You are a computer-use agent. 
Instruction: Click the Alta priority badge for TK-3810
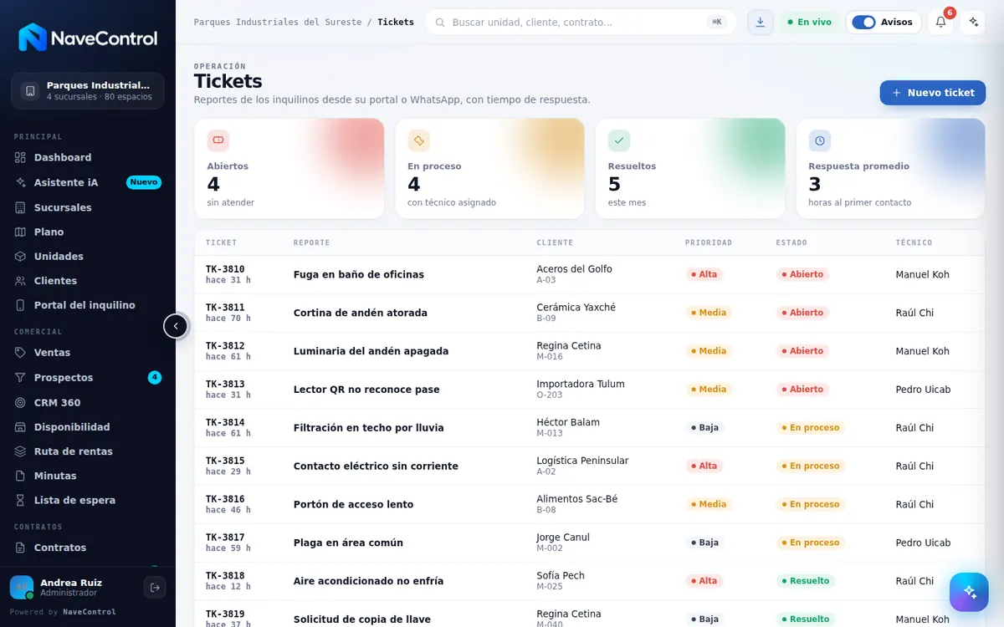click(704, 274)
